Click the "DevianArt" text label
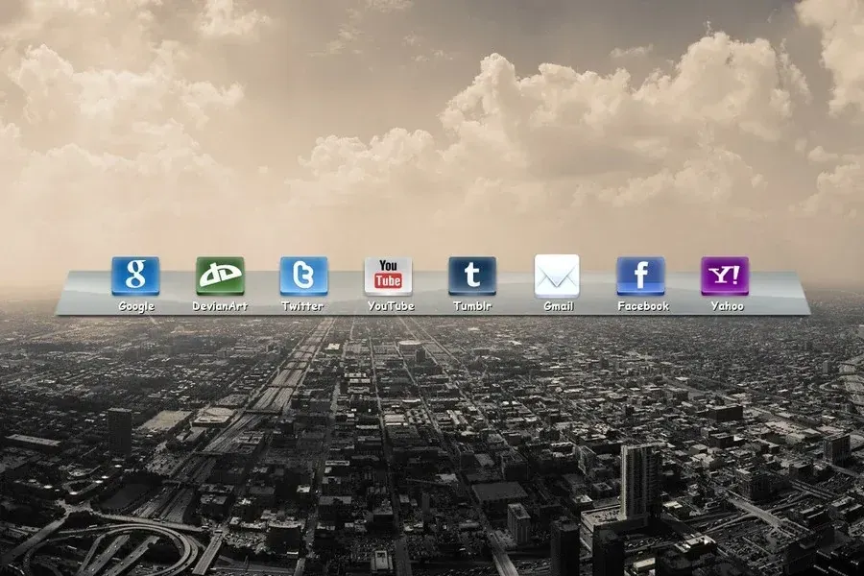This screenshot has height=576, width=864. click(220, 306)
